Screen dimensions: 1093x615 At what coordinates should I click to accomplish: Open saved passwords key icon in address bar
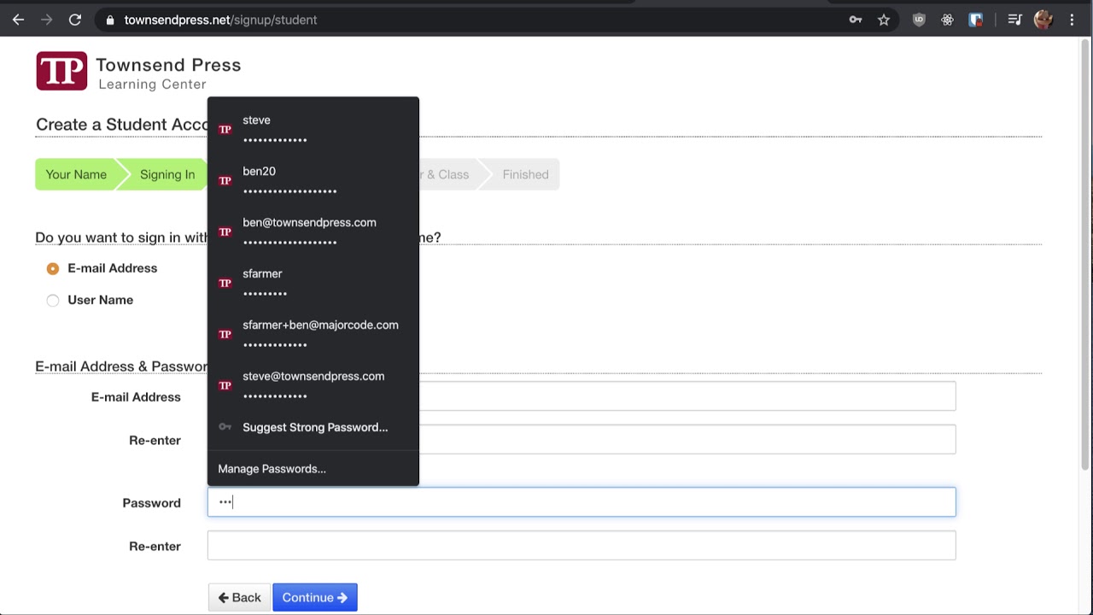856,20
